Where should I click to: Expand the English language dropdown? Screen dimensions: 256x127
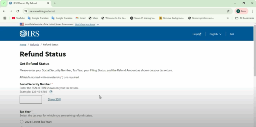(x=215, y=34)
